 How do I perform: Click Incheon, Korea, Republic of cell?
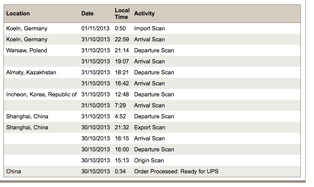click(41, 95)
